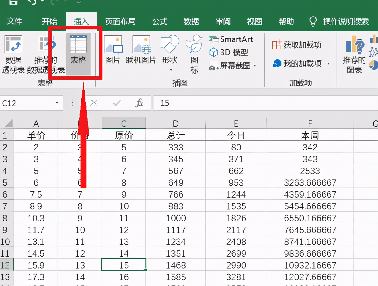Open the My Add-ins (我的加载项) dropdown
This screenshot has width=378, height=286.
click(328, 63)
